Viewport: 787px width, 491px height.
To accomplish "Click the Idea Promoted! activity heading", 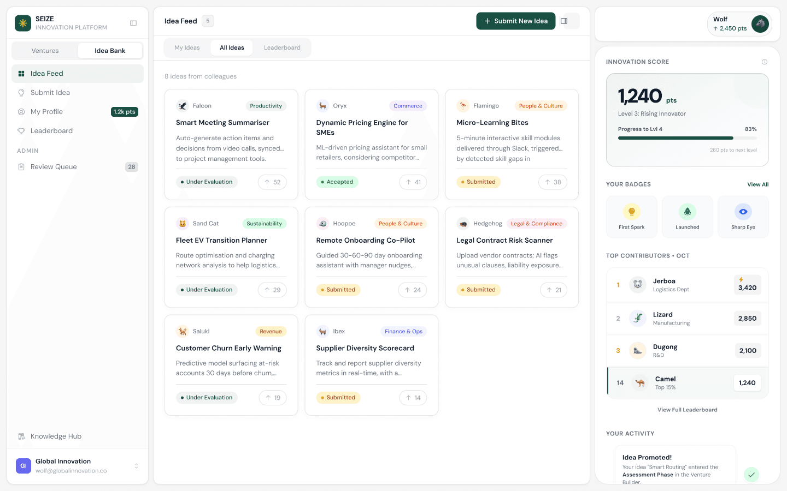I will pos(647,458).
